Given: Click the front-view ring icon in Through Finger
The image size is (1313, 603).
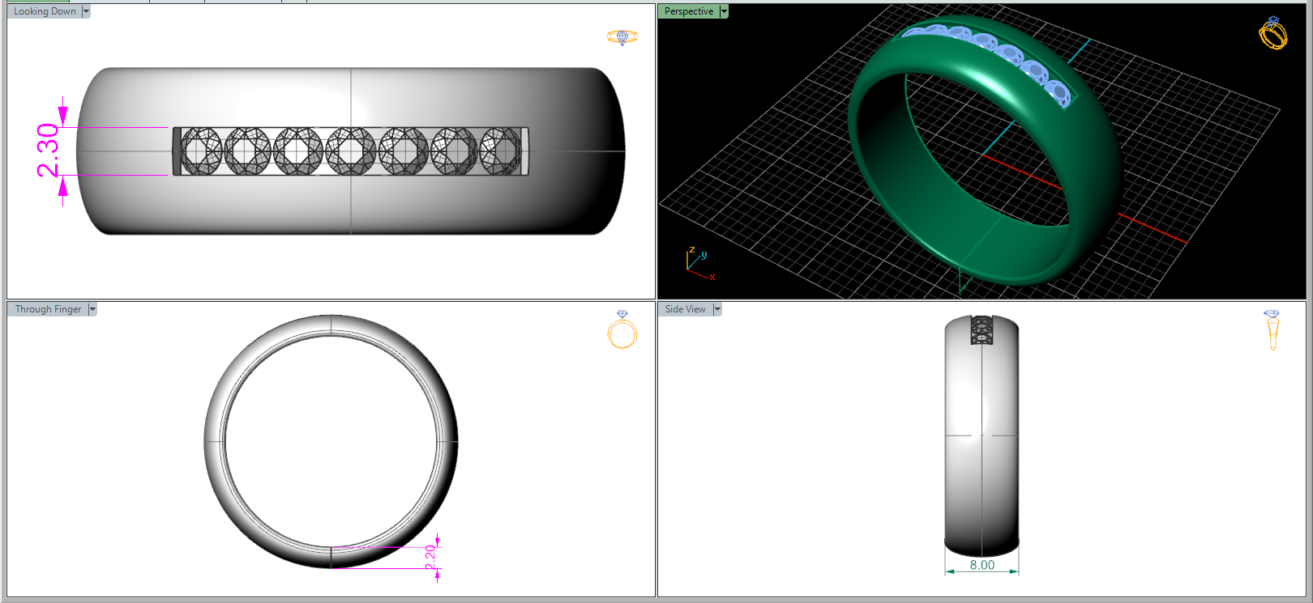Looking at the screenshot, I should click(x=622, y=329).
